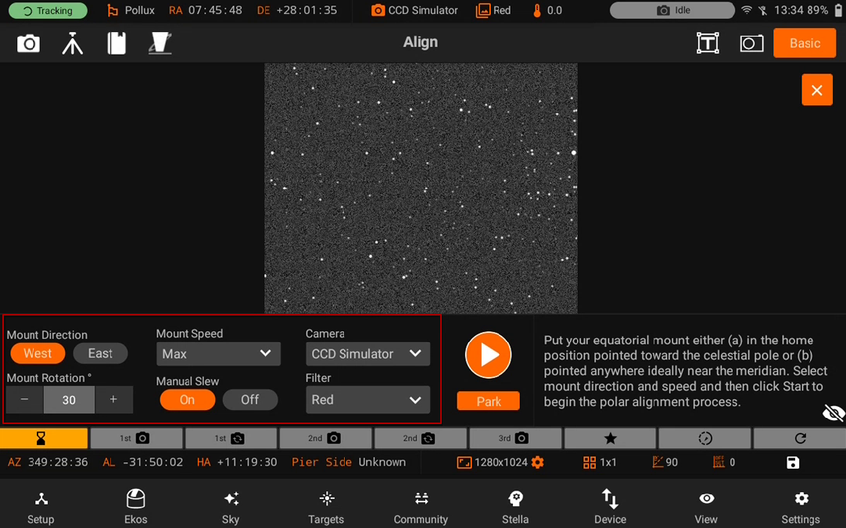The width and height of the screenshot is (846, 528).
Task: Open the Settings tab
Action: 801,508
